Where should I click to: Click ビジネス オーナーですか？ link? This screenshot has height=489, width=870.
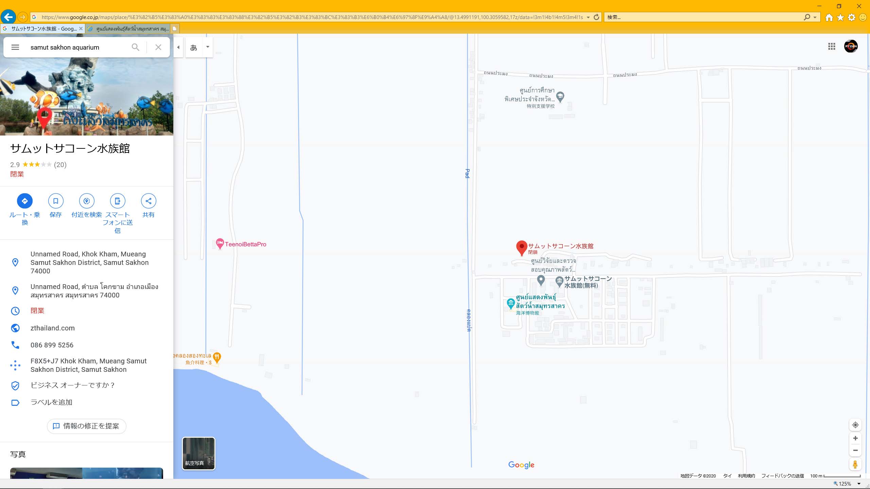click(73, 385)
